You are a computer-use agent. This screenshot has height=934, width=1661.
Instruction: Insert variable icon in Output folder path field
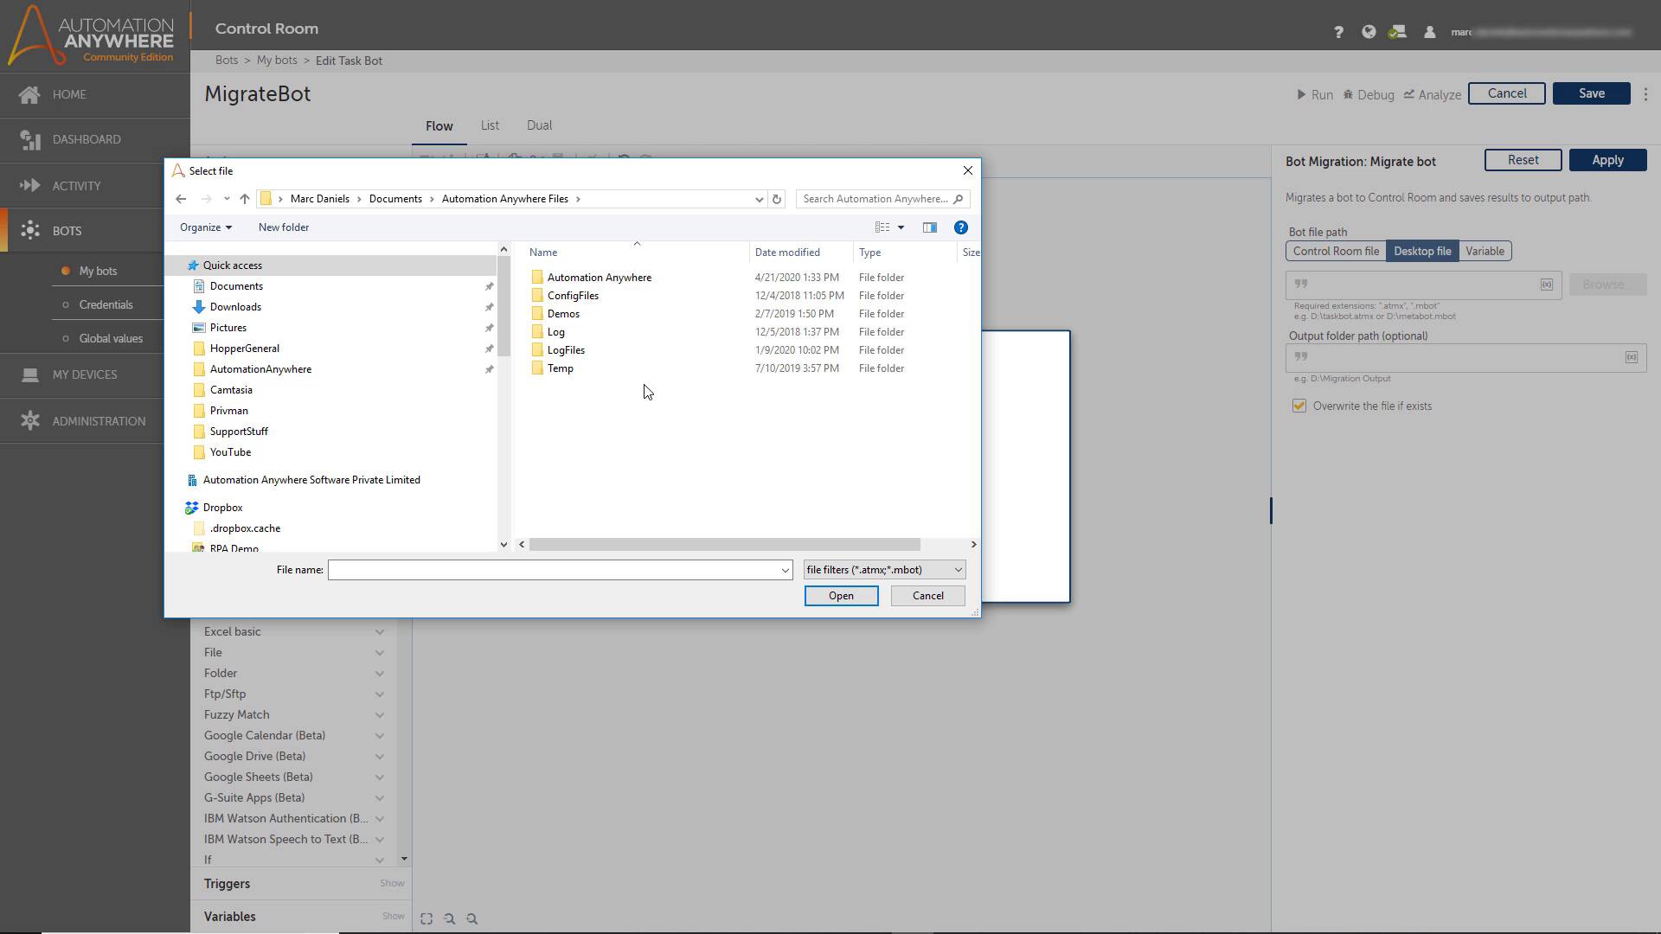click(x=1632, y=357)
